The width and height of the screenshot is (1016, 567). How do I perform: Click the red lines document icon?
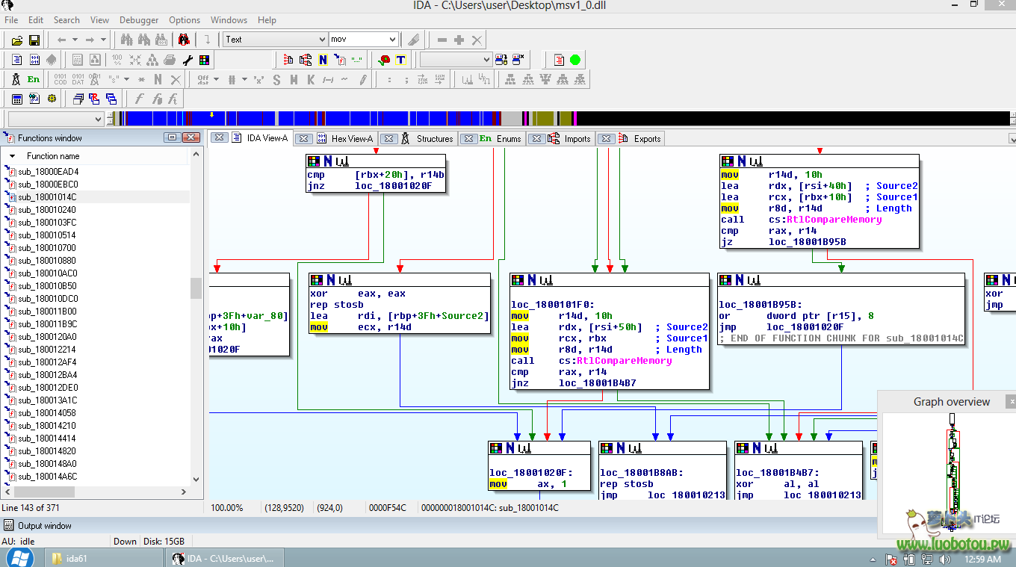coord(559,60)
